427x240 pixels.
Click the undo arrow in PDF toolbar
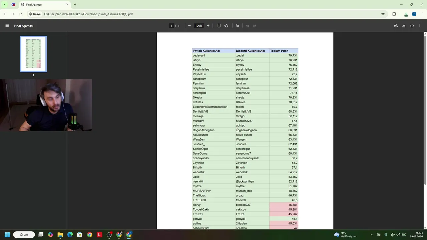pos(248,26)
